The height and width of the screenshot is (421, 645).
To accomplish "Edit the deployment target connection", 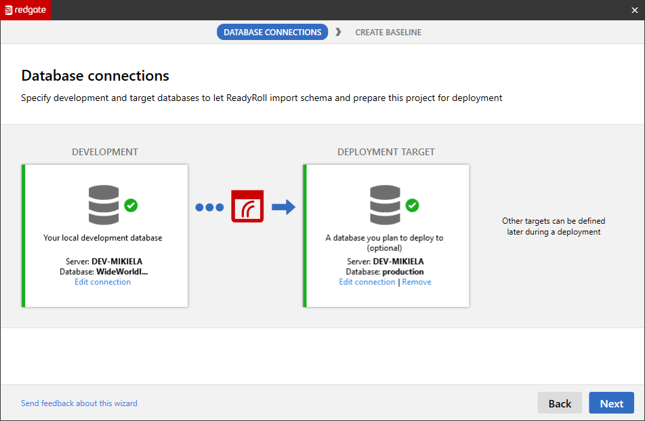I will (367, 282).
